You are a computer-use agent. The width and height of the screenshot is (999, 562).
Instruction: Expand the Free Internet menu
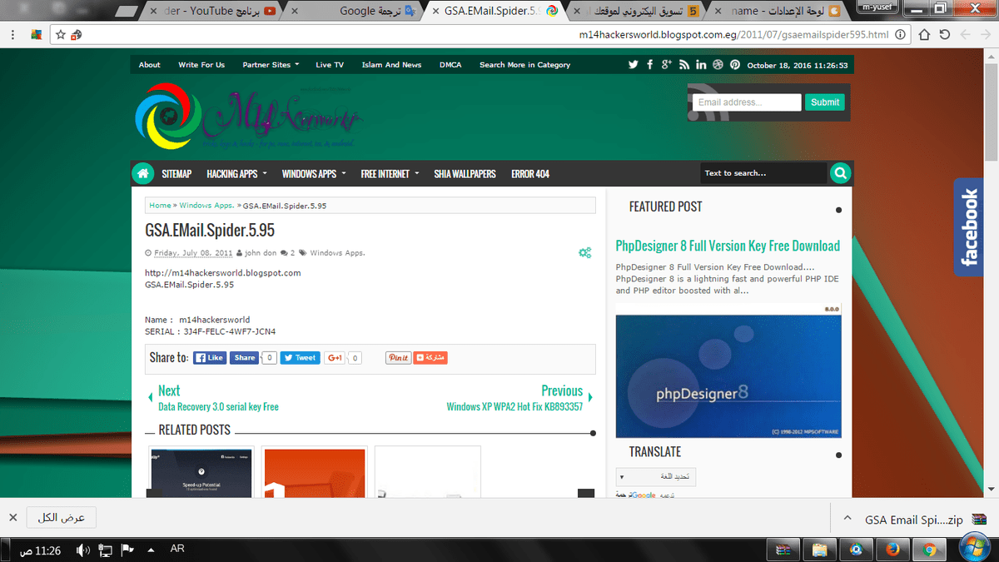tap(389, 174)
